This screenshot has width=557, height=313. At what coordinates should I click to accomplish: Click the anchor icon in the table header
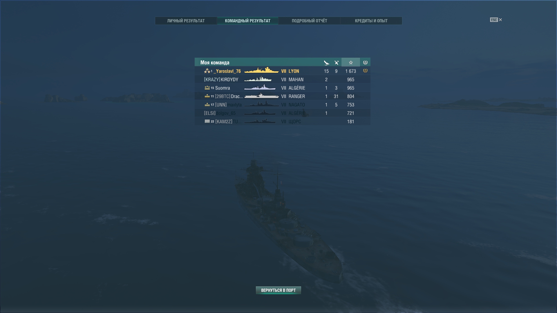[x=365, y=62]
